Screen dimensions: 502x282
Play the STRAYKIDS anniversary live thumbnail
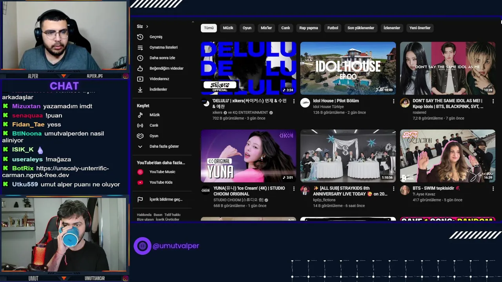click(348, 156)
